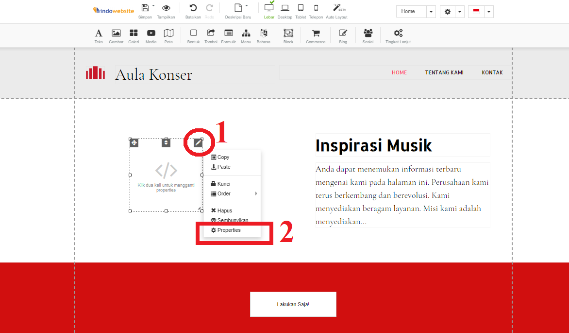
Task: Switch preview to Tablet mode
Action: 301,9
